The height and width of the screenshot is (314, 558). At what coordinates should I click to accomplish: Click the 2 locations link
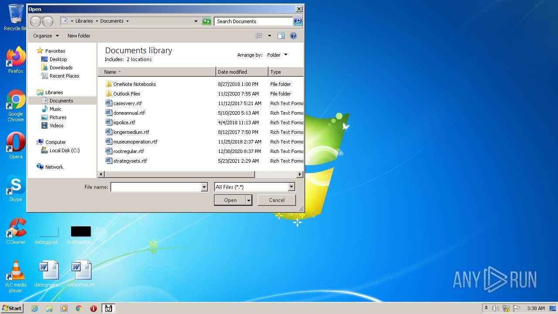pos(139,59)
